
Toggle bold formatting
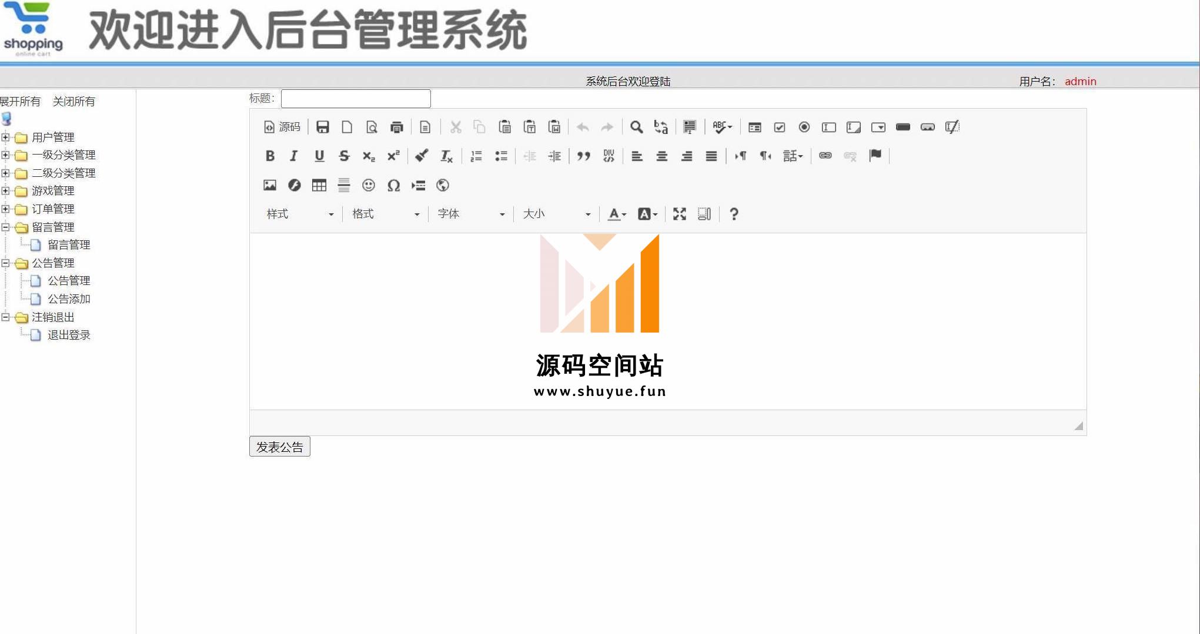(x=270, y=156)
